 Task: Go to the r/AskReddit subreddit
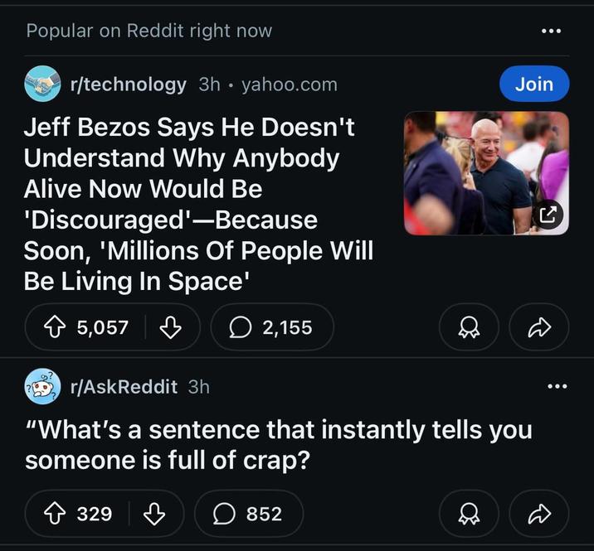[124, 386]
